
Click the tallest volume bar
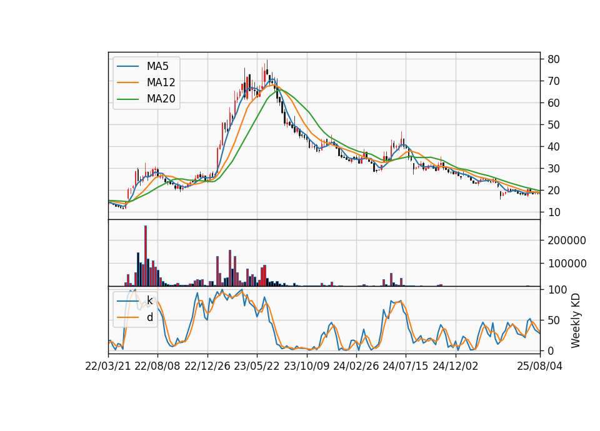(x=146, y=256)
